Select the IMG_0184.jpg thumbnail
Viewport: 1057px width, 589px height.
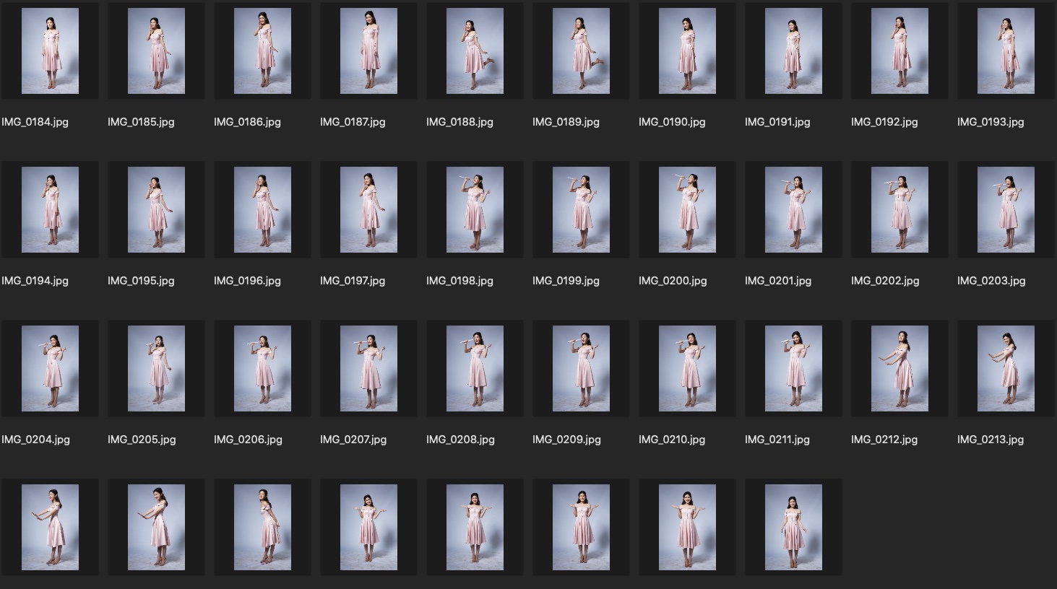click(x=50, y=51)
